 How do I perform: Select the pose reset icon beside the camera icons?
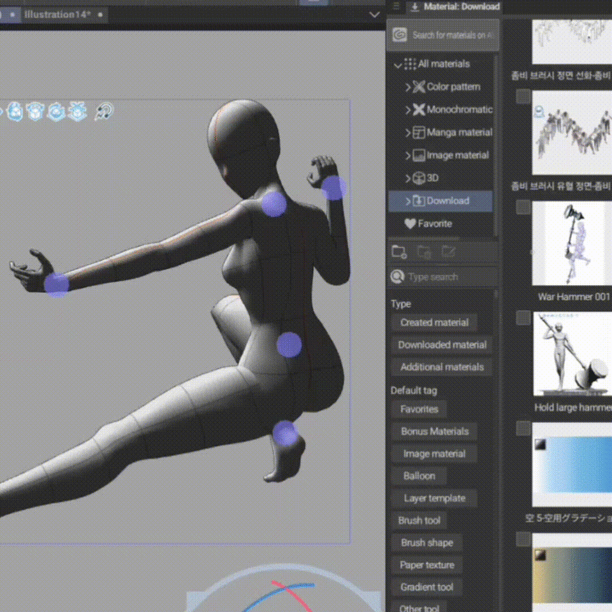104,112
